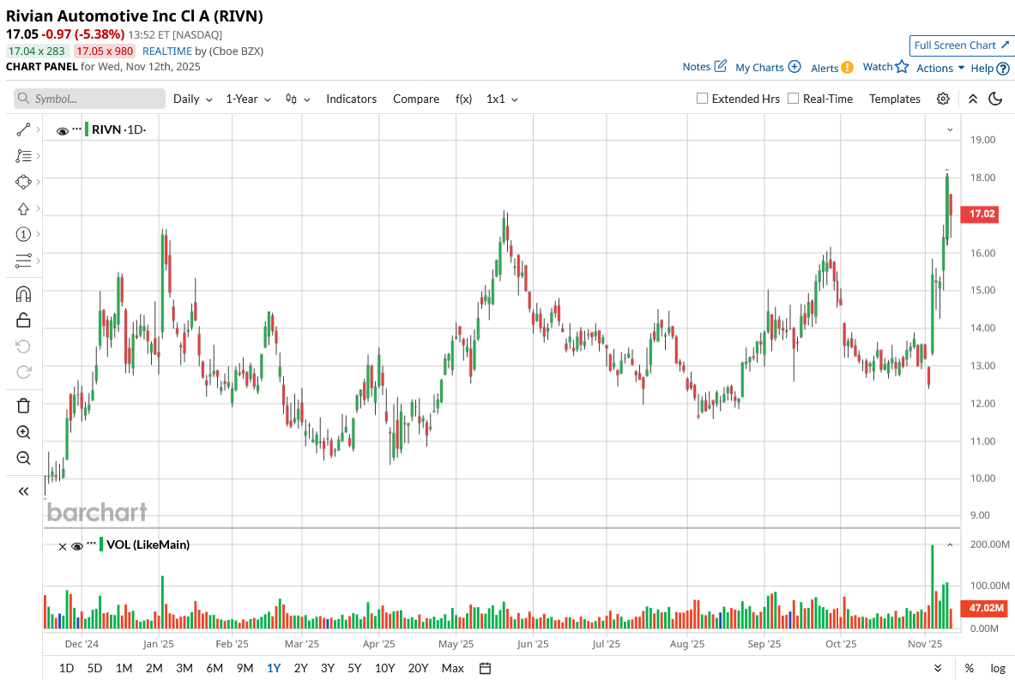Delete drawings with the trash icon

tap(23, 406)
